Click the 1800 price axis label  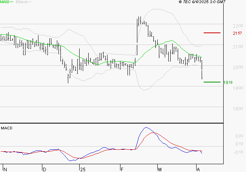click(x=238, y=109)
